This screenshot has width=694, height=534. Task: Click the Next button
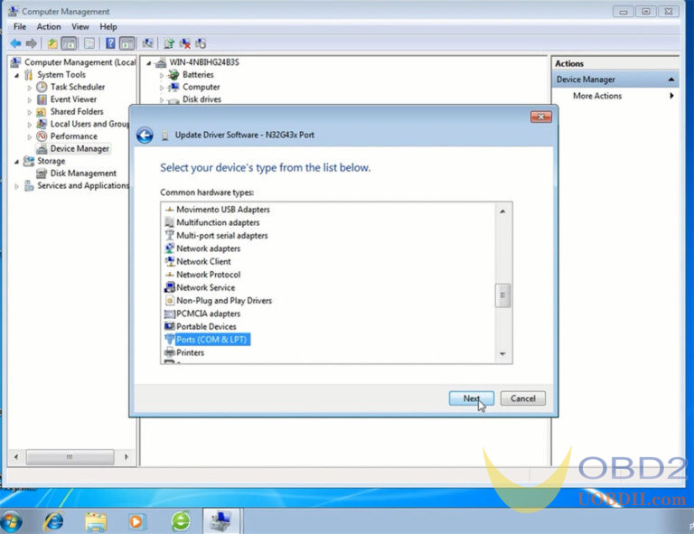472,398
